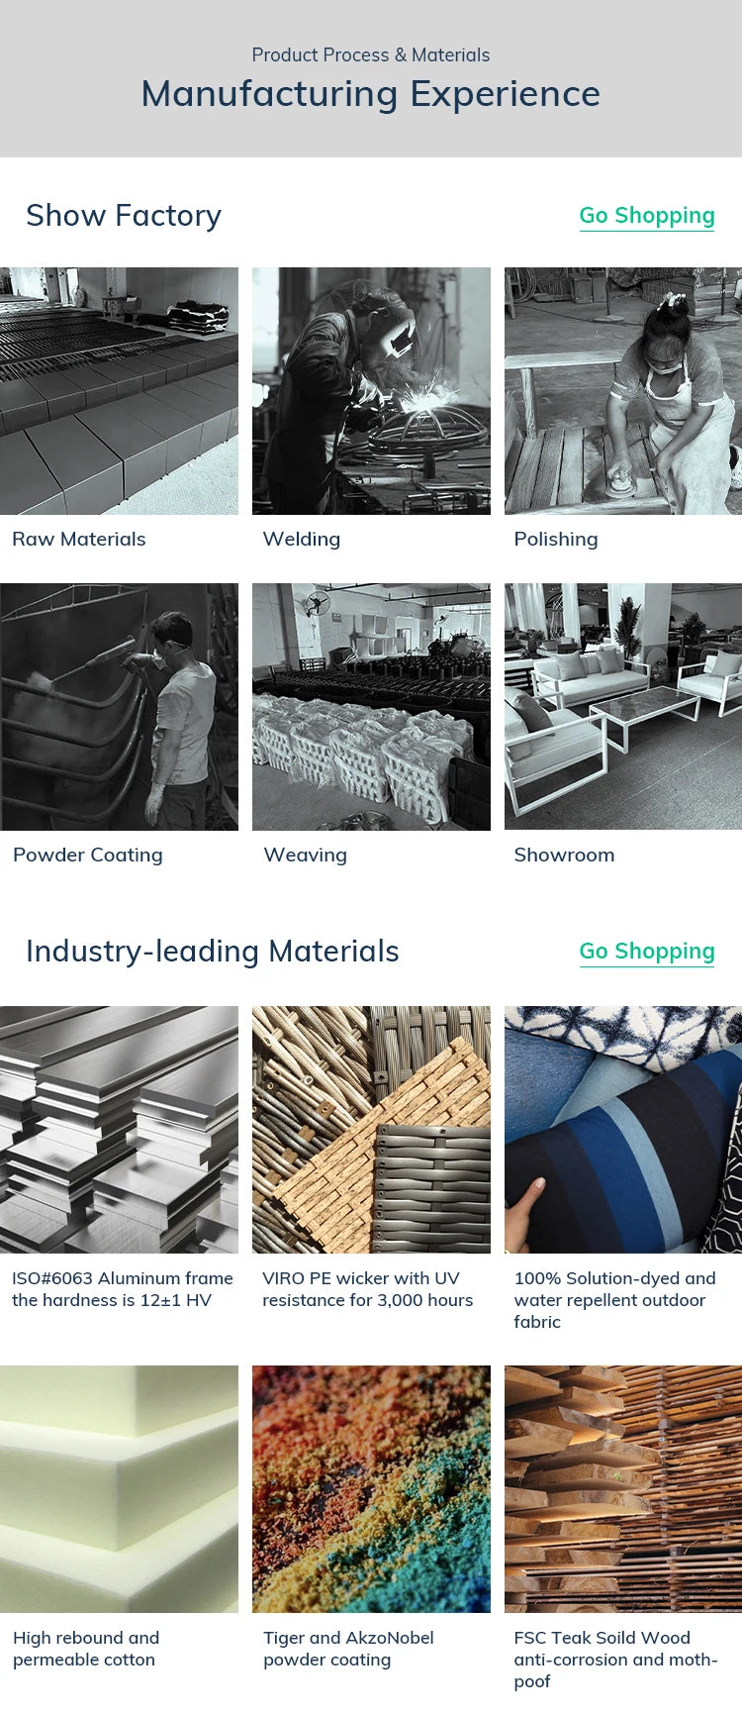742x1715 pixels.
Task: Open Go Shopping link beside Show Factory
Action: click(647, 216)
